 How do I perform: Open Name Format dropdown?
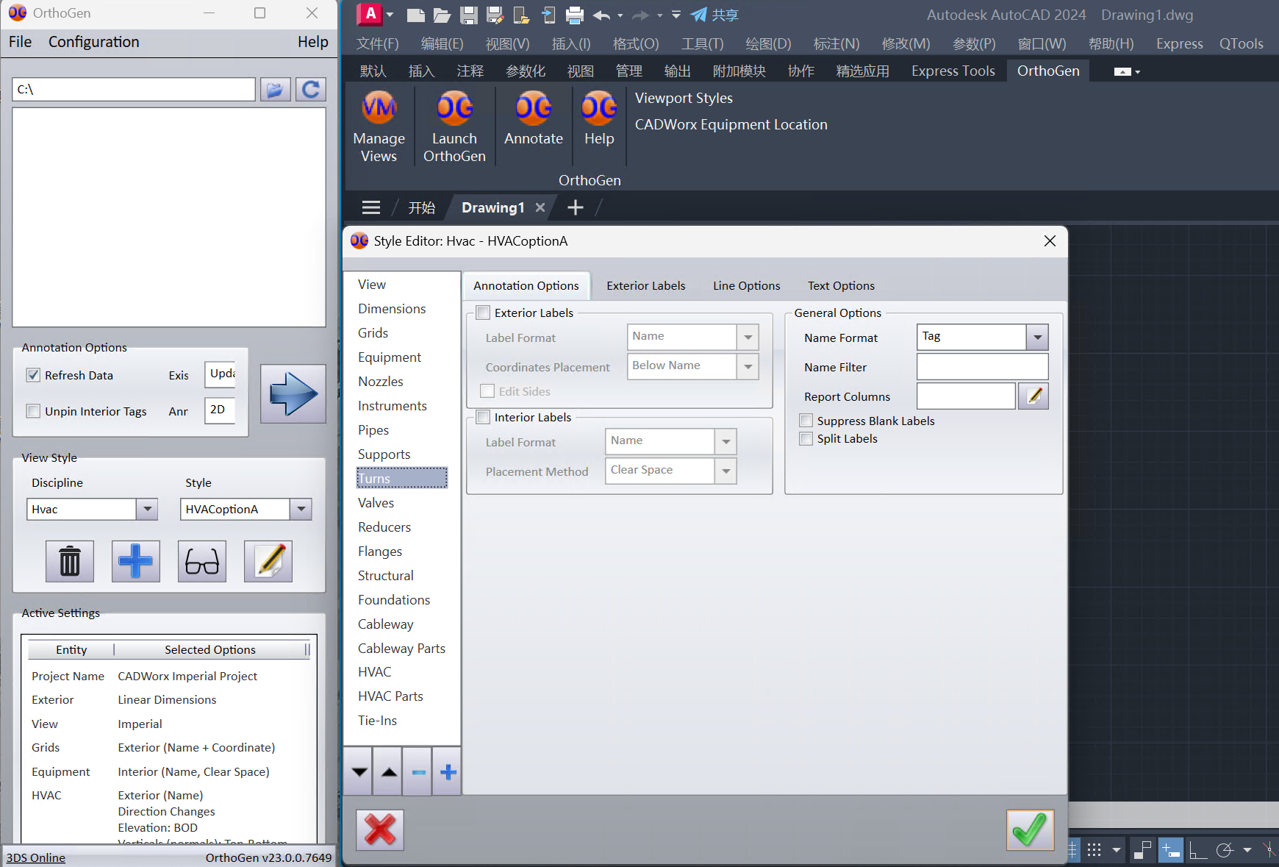[x=1037, y=337]
